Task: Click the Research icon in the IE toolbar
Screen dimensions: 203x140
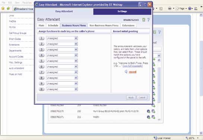Action: pos(196,9)
